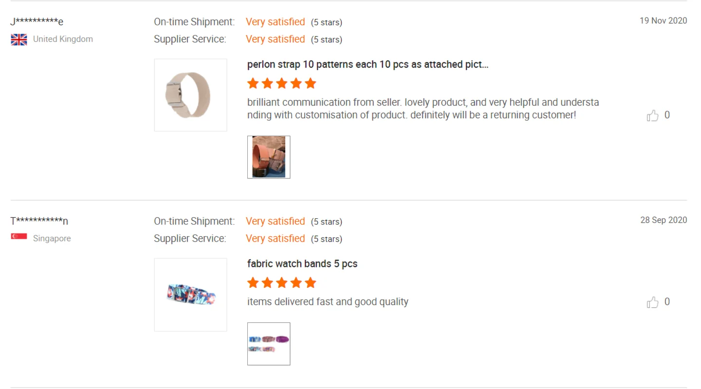The width and height of the screenshot is (701, 389).
Task: Click thumbs-up icon on United Kingdom review
Action: click(x=652, y=116)
